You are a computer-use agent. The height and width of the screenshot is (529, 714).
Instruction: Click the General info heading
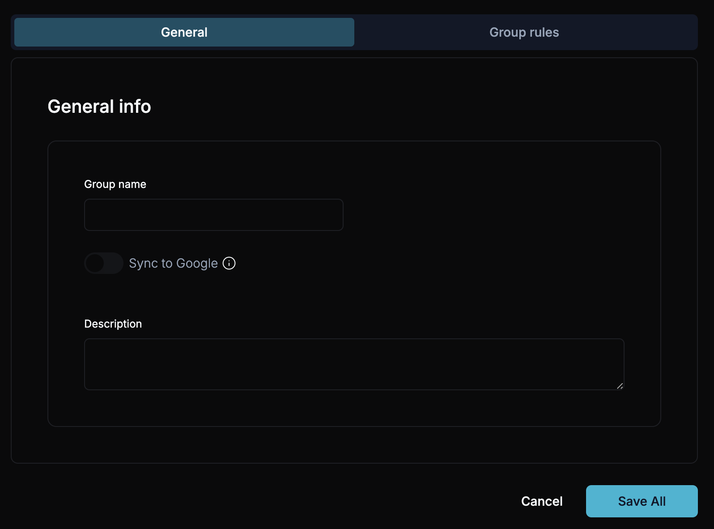coord(99,107)
